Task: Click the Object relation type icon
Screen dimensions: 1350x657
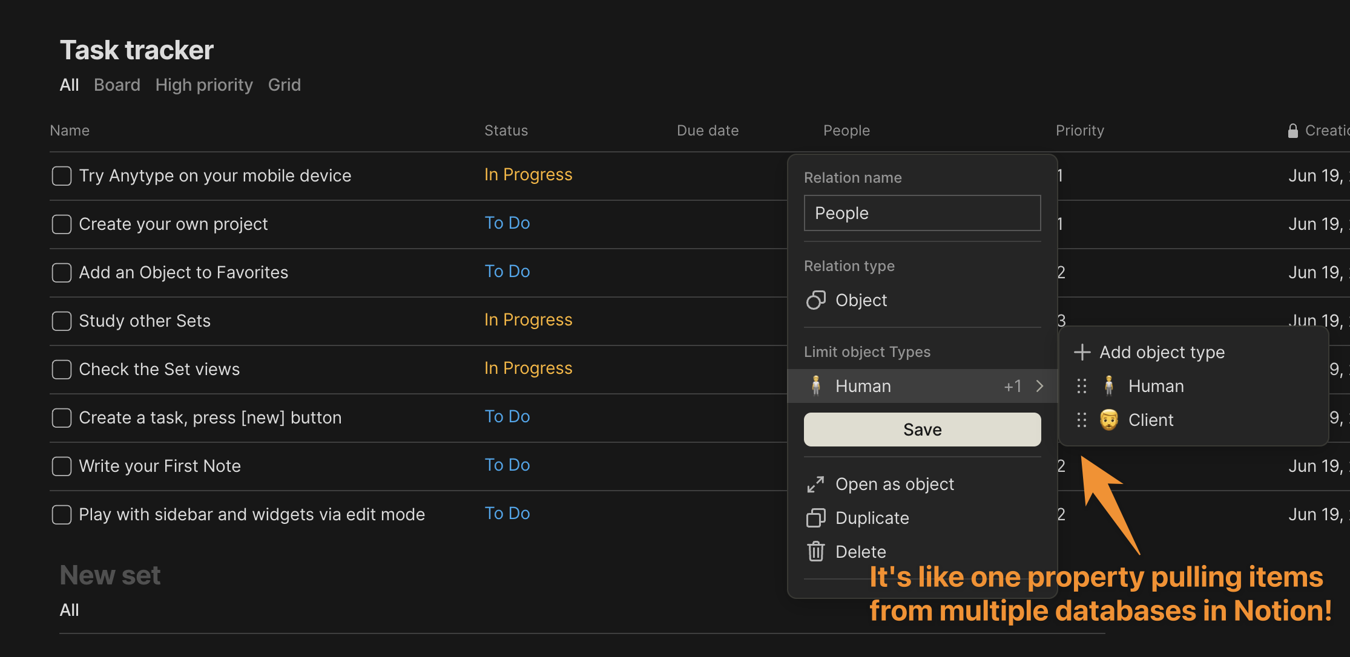Action: [815, 300]
